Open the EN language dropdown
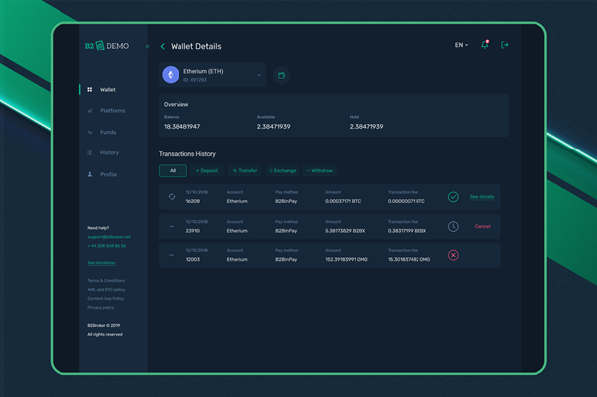597x397 pixels. click(461, 45)
